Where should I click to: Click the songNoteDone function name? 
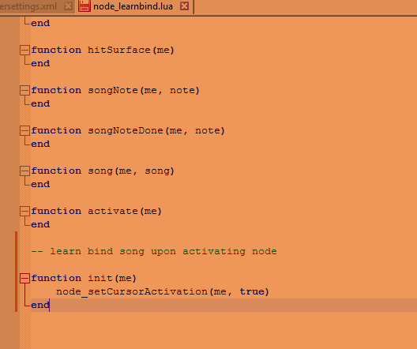125,131
